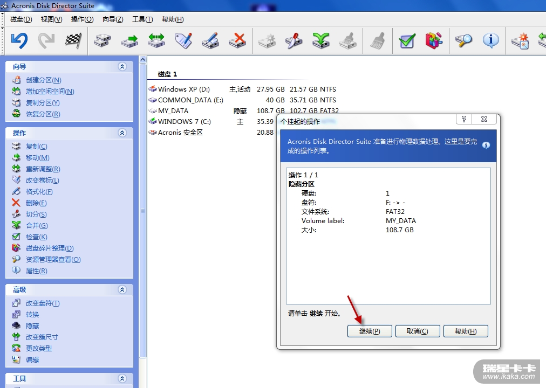Click 磁盘碎片整理(D) in operations panel

tap(50, 248)
